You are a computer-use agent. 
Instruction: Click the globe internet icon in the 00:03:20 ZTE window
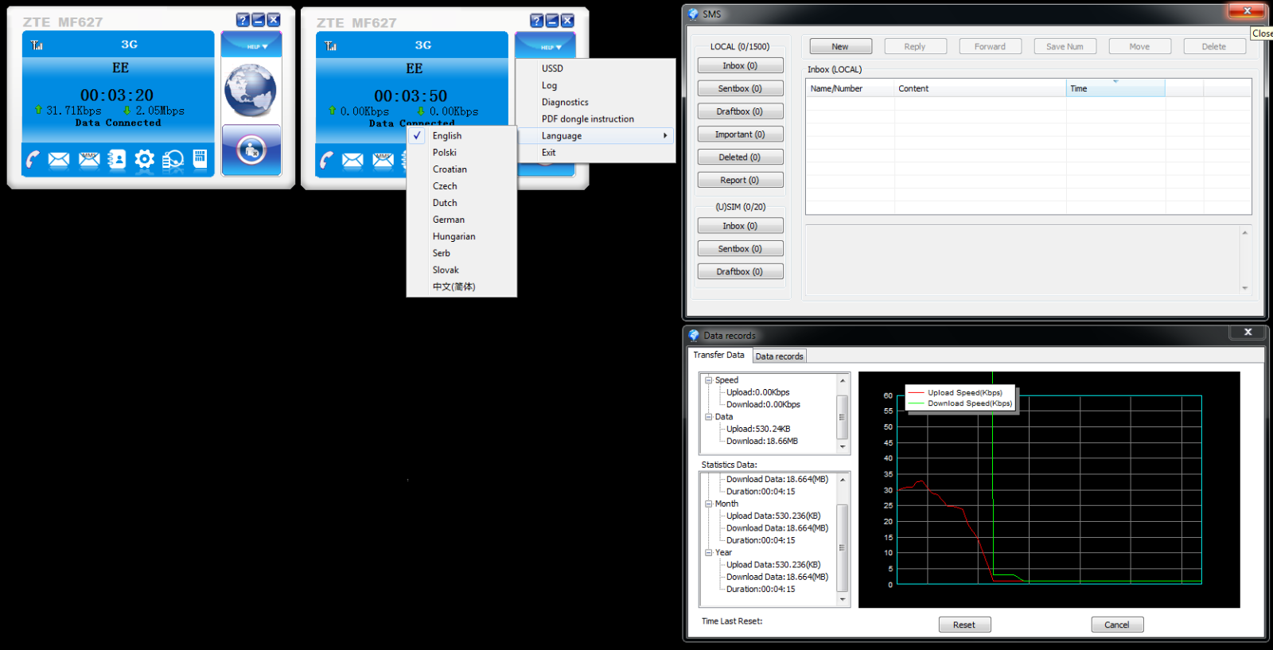point(250,90)
